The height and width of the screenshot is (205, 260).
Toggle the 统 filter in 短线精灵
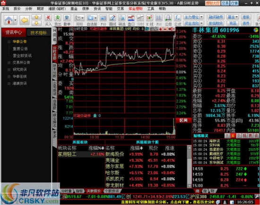(x=244, y=136)
